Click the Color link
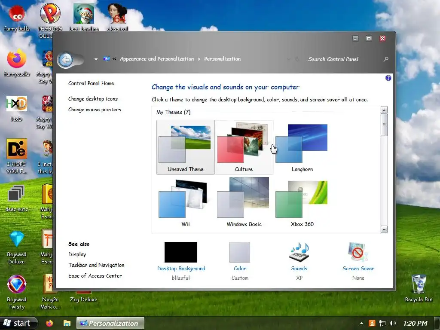The width and height of the screenshot is (440, 330). (240, 269)
